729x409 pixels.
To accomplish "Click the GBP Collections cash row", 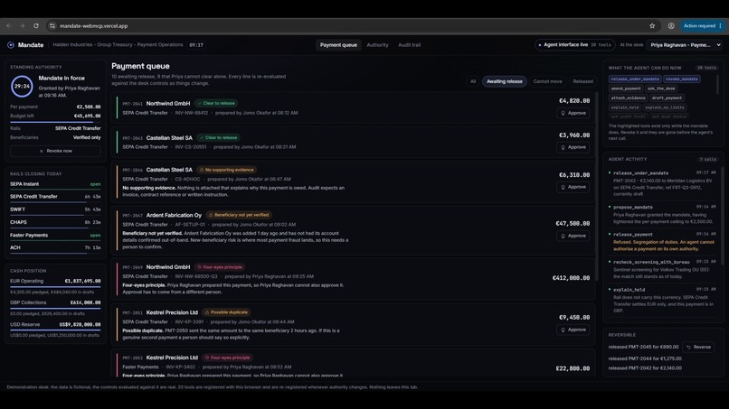I will 55,308.
